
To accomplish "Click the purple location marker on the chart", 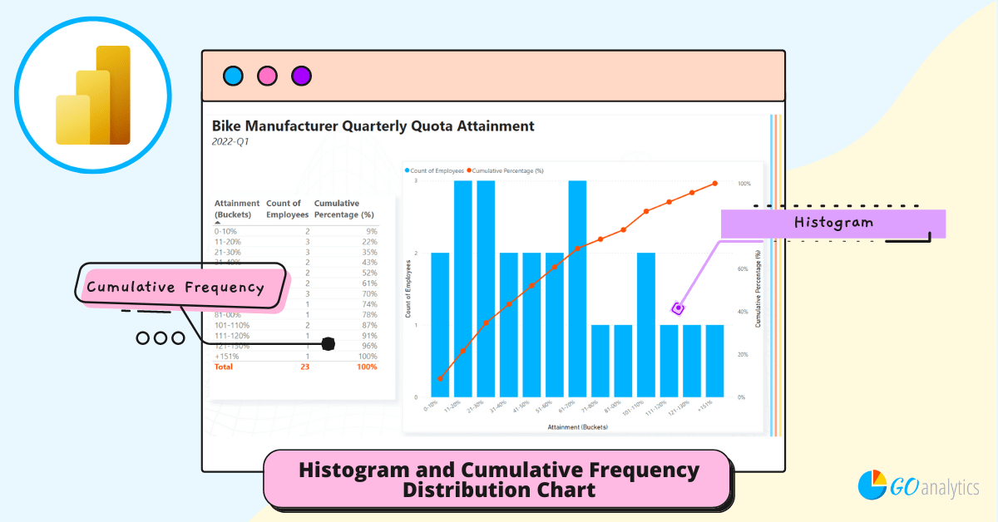I will pos(678,308).
